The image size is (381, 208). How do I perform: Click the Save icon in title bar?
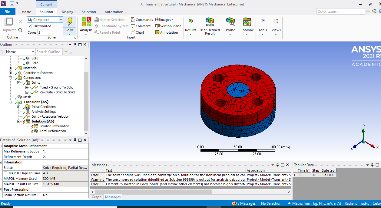pos(12,3)
